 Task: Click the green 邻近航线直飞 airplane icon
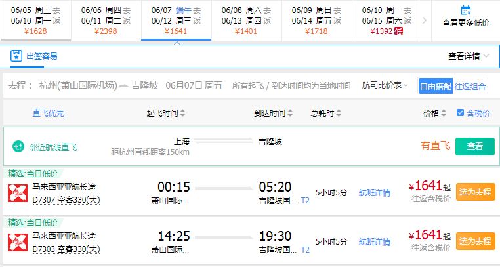tap(18, 146)
